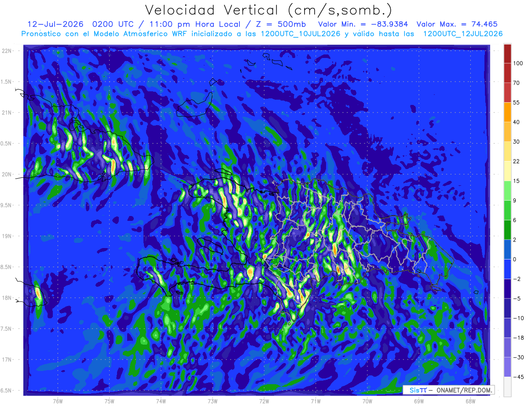Click the title "Velocidad Vertical (cm/s,somb.)"
528x407 pixels.
coord(268,10)
